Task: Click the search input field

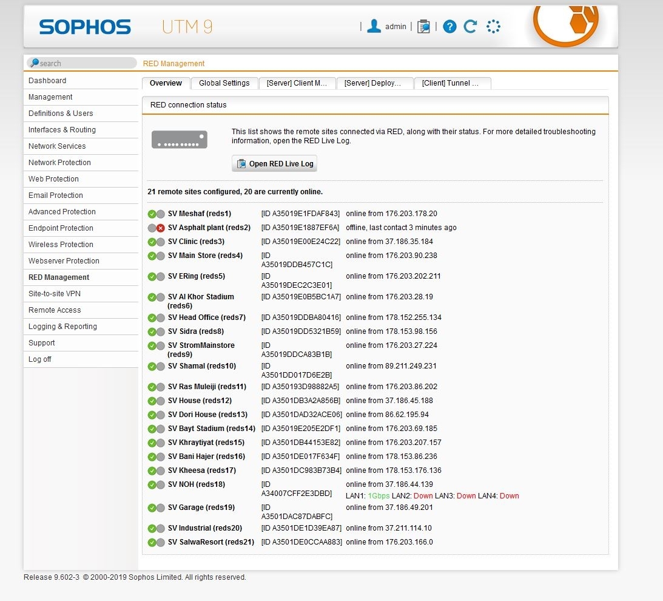Action: pos(85,63)
